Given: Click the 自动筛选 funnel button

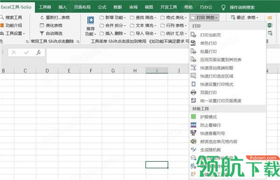Looking at the screenshot, I should click(51, 34).
